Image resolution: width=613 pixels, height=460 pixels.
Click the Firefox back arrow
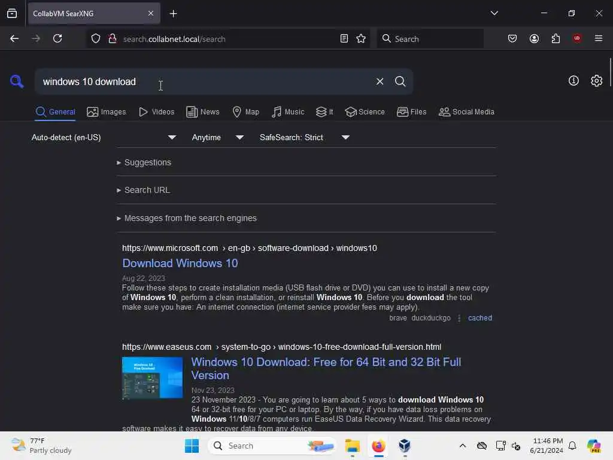(x=14, y=38)
